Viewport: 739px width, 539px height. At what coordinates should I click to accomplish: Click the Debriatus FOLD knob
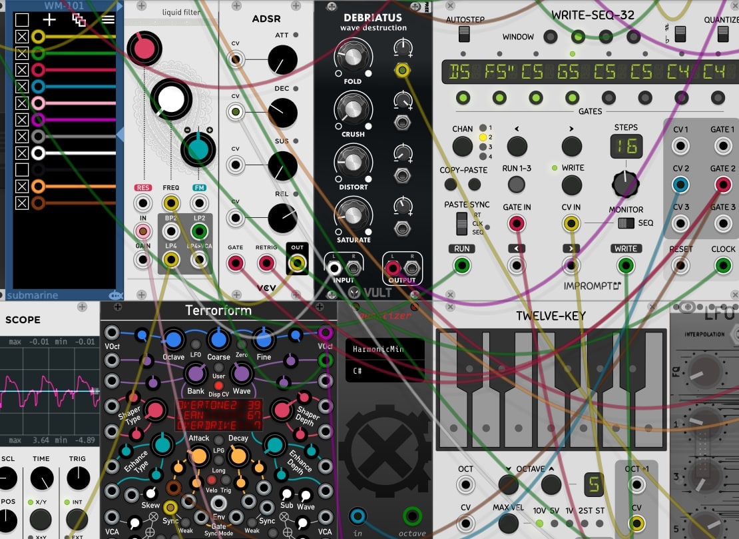tap(353, 57)
